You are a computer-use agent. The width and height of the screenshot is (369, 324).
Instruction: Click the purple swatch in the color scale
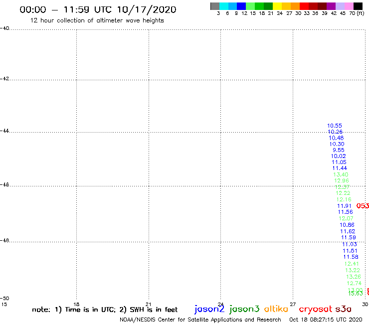(331, 6)
